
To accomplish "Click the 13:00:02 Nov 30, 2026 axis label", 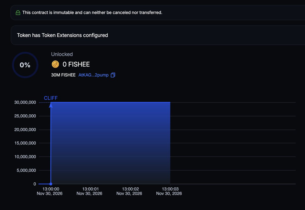I will pos(129,191).
